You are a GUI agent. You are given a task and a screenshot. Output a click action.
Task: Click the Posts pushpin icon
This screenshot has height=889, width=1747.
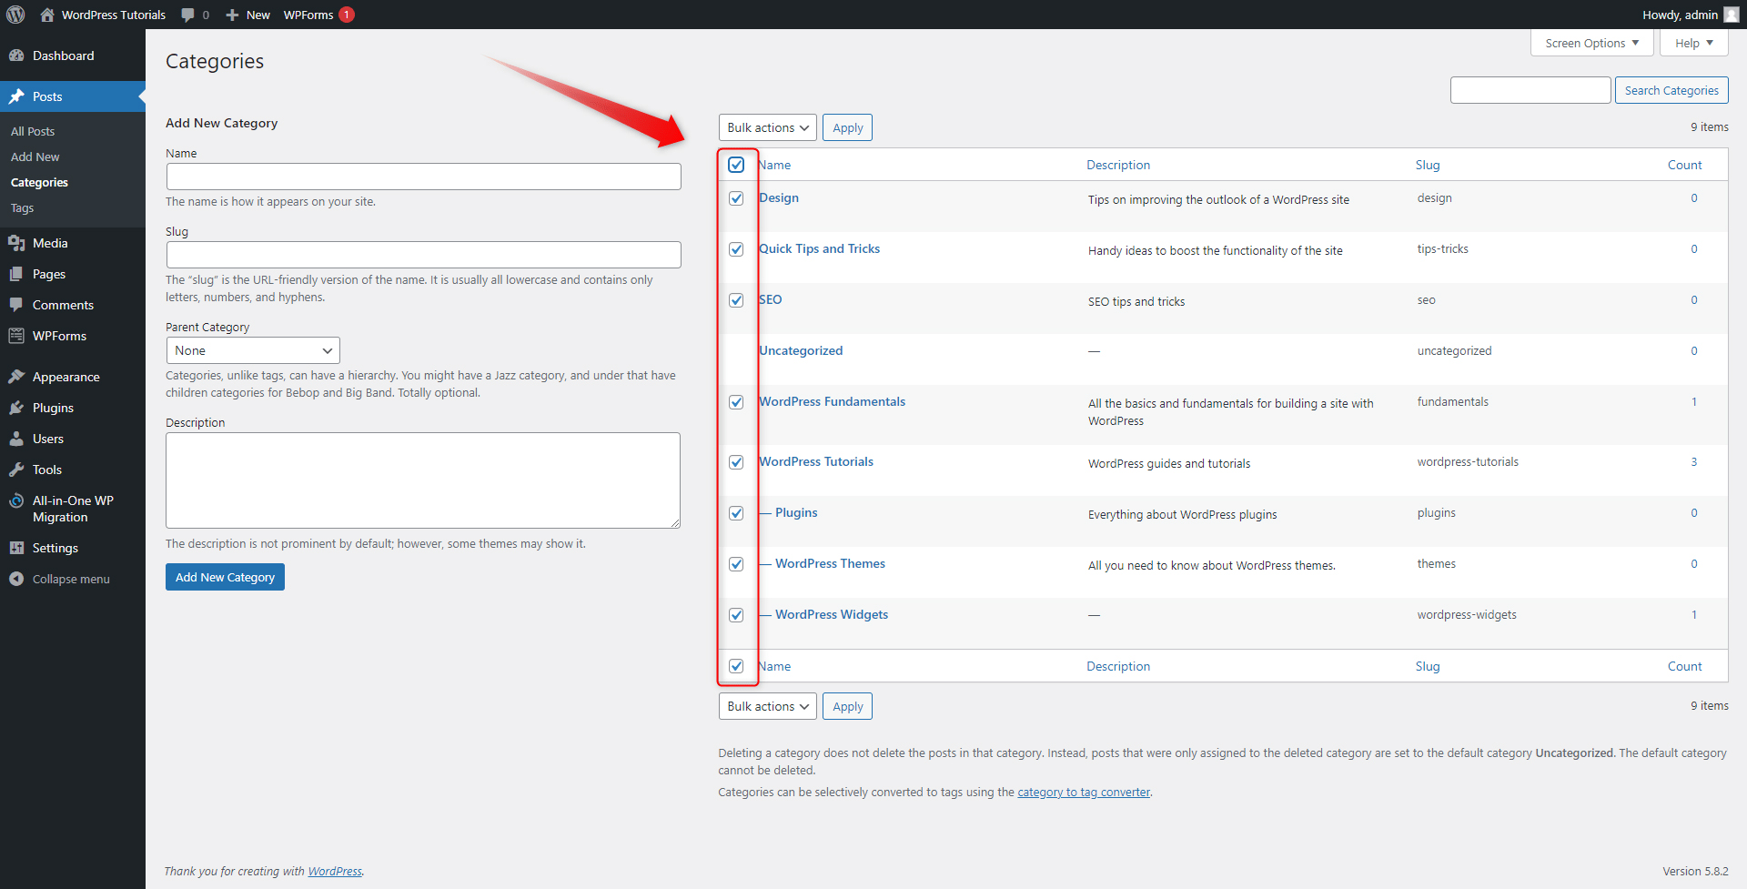[16, 96]
